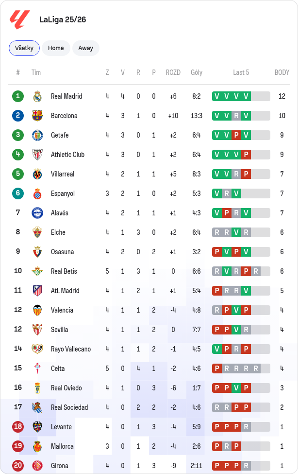Click the Villarreal yellow crest
The height and width of the screenshot is (474, 298).
pos(37,174)
